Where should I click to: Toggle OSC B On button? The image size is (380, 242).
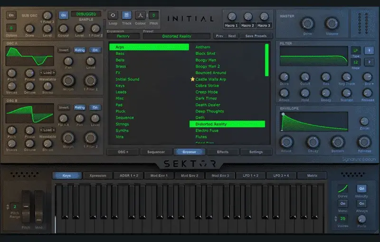pyautogui.click(x=95, y=107)
